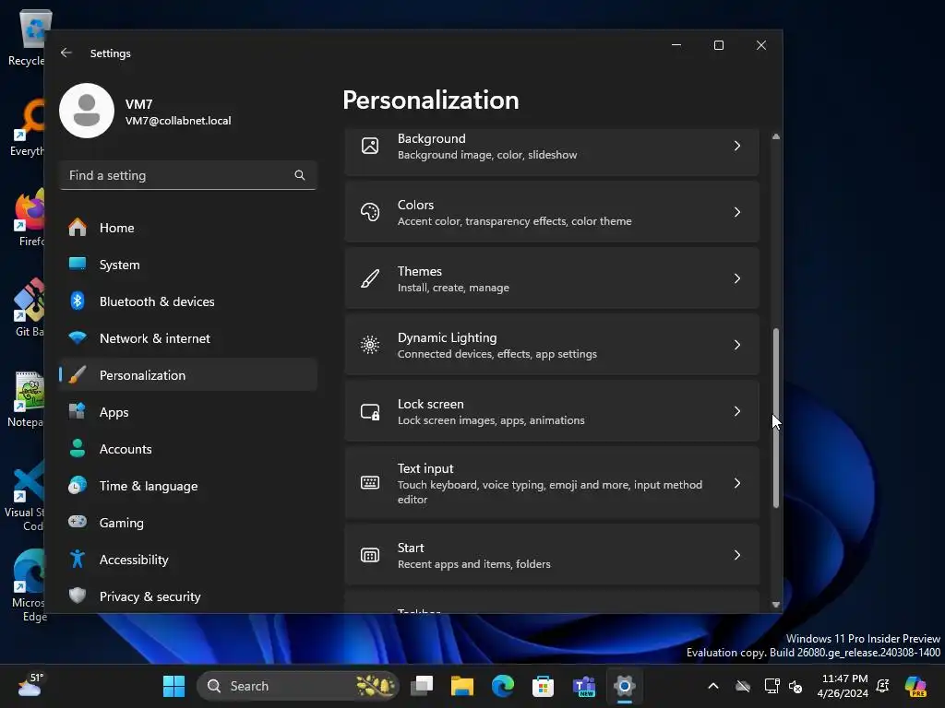Expand the Text input row chevron
945x708 pixels.
(737, 483)
